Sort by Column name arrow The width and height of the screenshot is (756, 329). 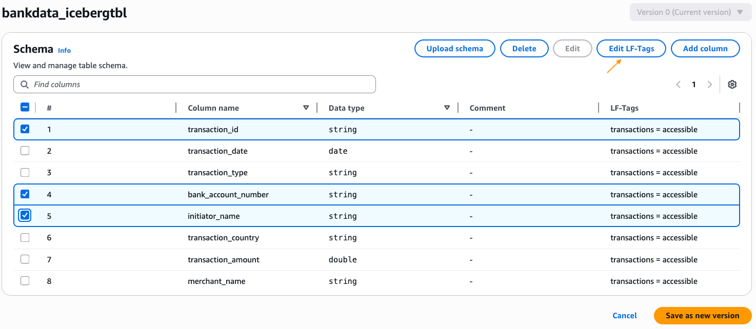coord(306,108)
